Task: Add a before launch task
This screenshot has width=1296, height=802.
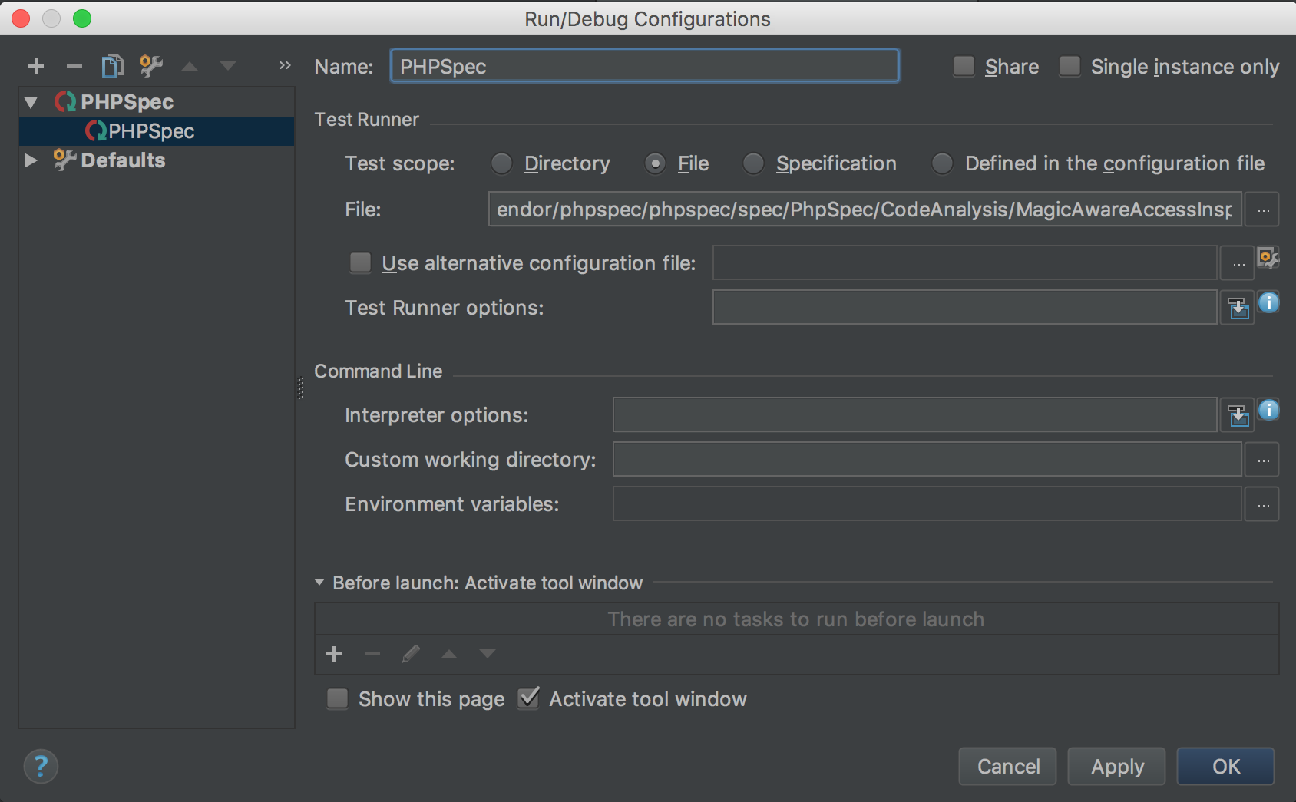Action: click(x=334, y=654)
